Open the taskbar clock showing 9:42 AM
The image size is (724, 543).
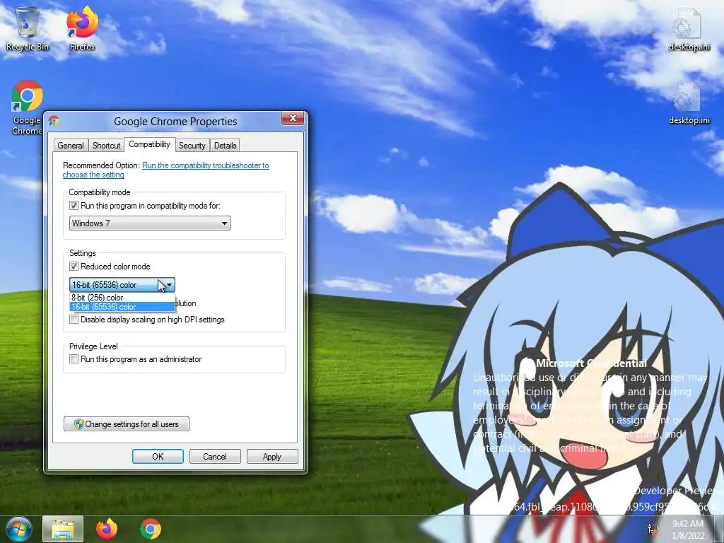[688, 529]
